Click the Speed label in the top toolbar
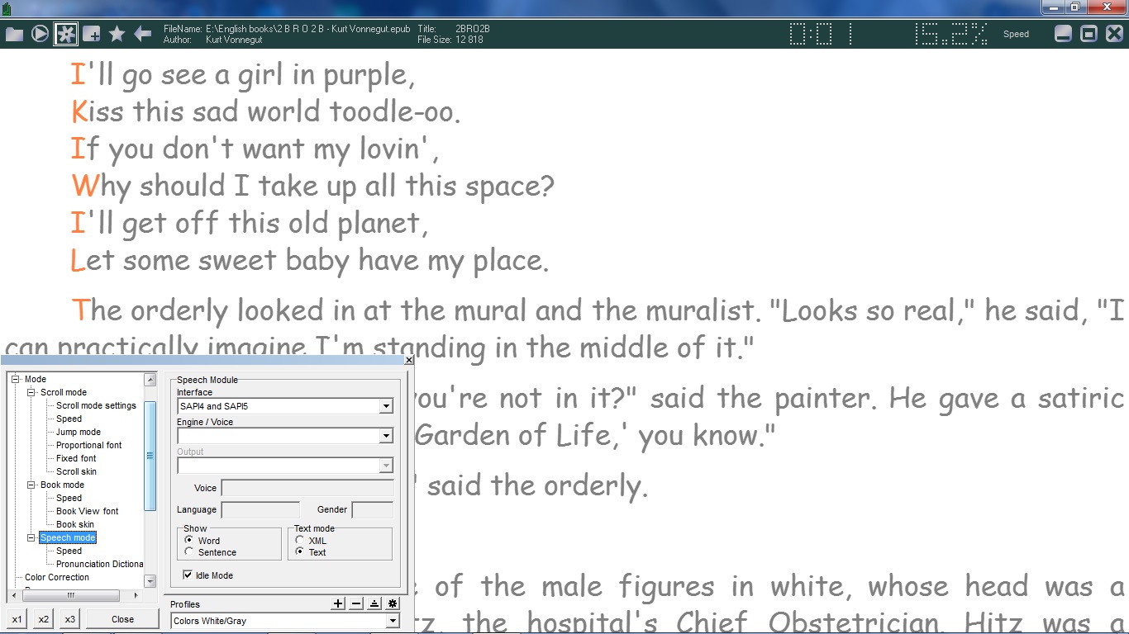This screenshot has height=634, width=1129. tap(1016, 34)
